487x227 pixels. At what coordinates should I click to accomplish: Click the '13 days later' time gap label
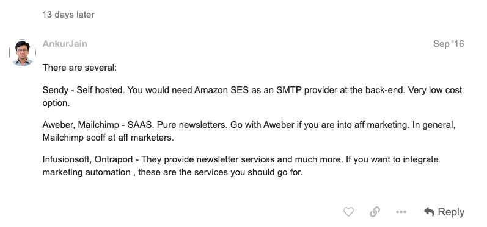[x=68, y=15]
